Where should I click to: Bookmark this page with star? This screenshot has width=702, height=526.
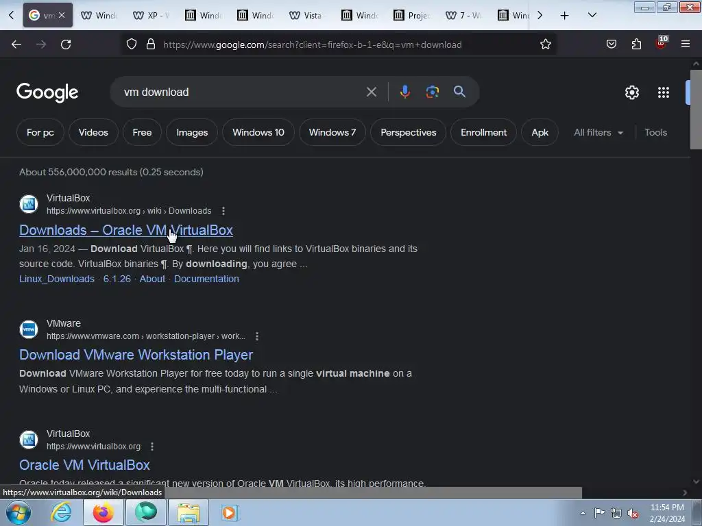545,45
